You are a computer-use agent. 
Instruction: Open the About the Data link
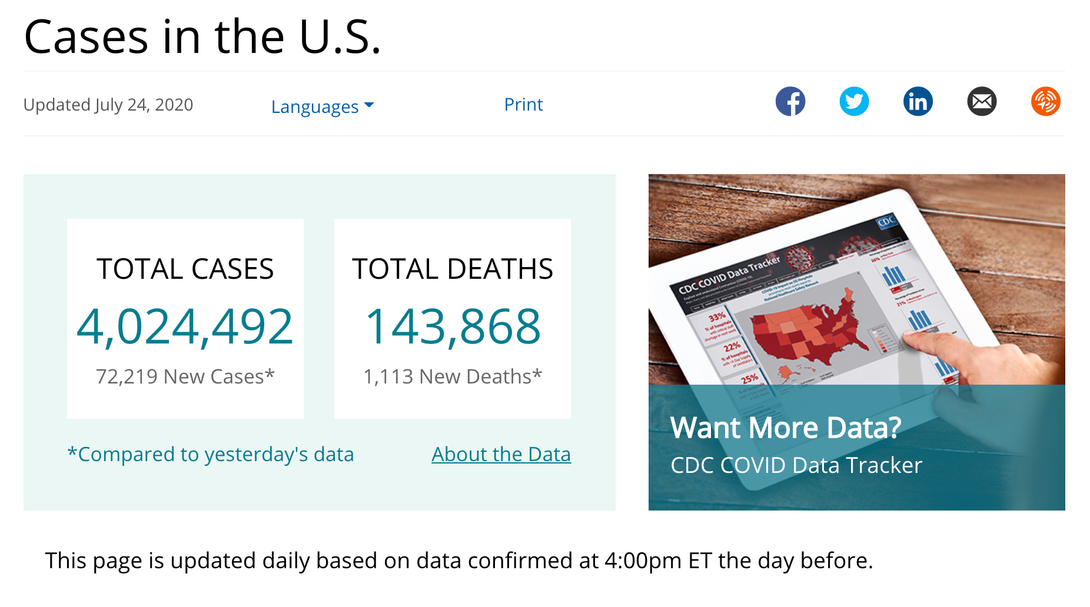(501, 454)
